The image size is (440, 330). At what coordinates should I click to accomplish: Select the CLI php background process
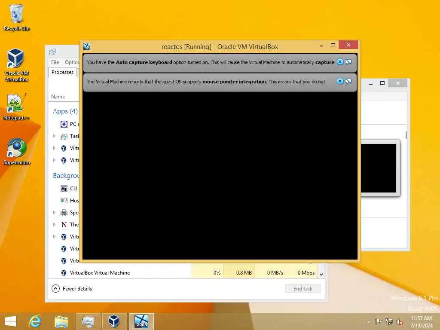coord(69,189)
